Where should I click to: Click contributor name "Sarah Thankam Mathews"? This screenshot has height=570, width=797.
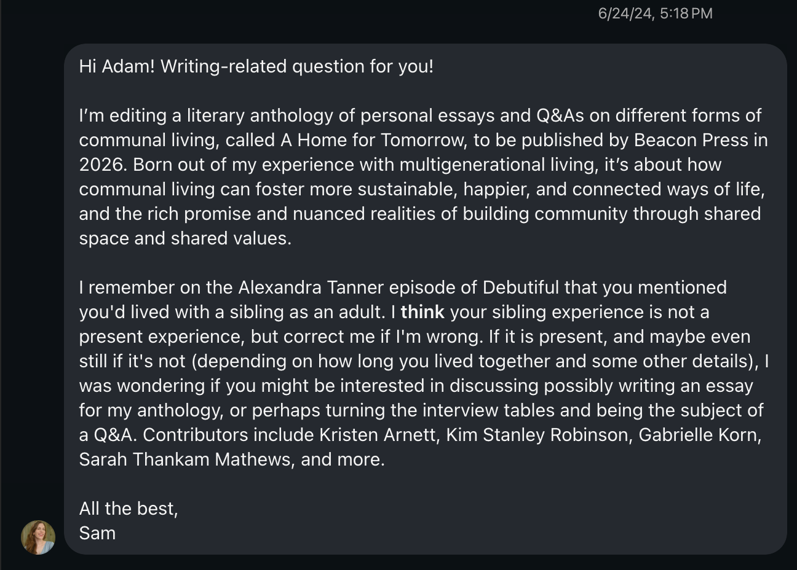[x=185, y=459]
